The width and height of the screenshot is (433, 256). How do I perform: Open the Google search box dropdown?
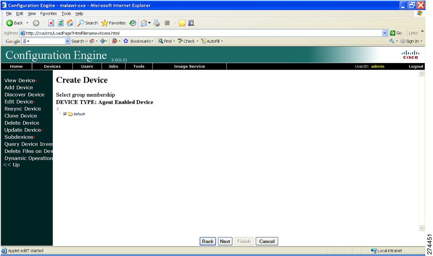[68, 41]
